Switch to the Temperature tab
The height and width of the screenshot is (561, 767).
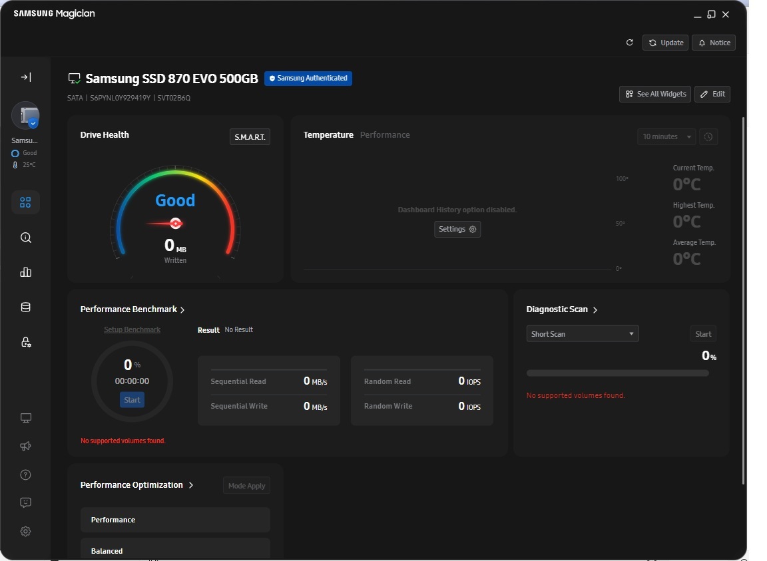(x=328, y=135)
